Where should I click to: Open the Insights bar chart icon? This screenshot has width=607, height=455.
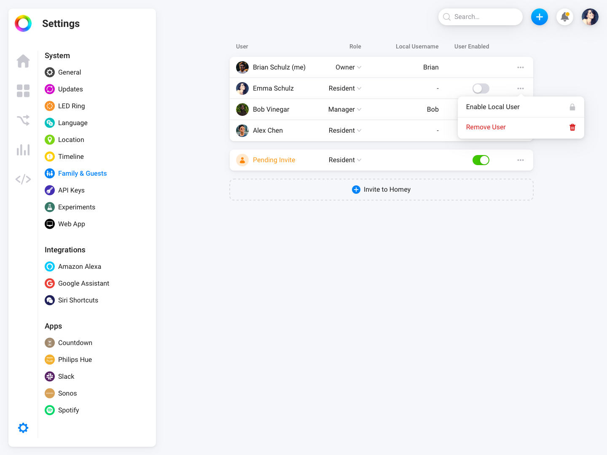point(23,150)
